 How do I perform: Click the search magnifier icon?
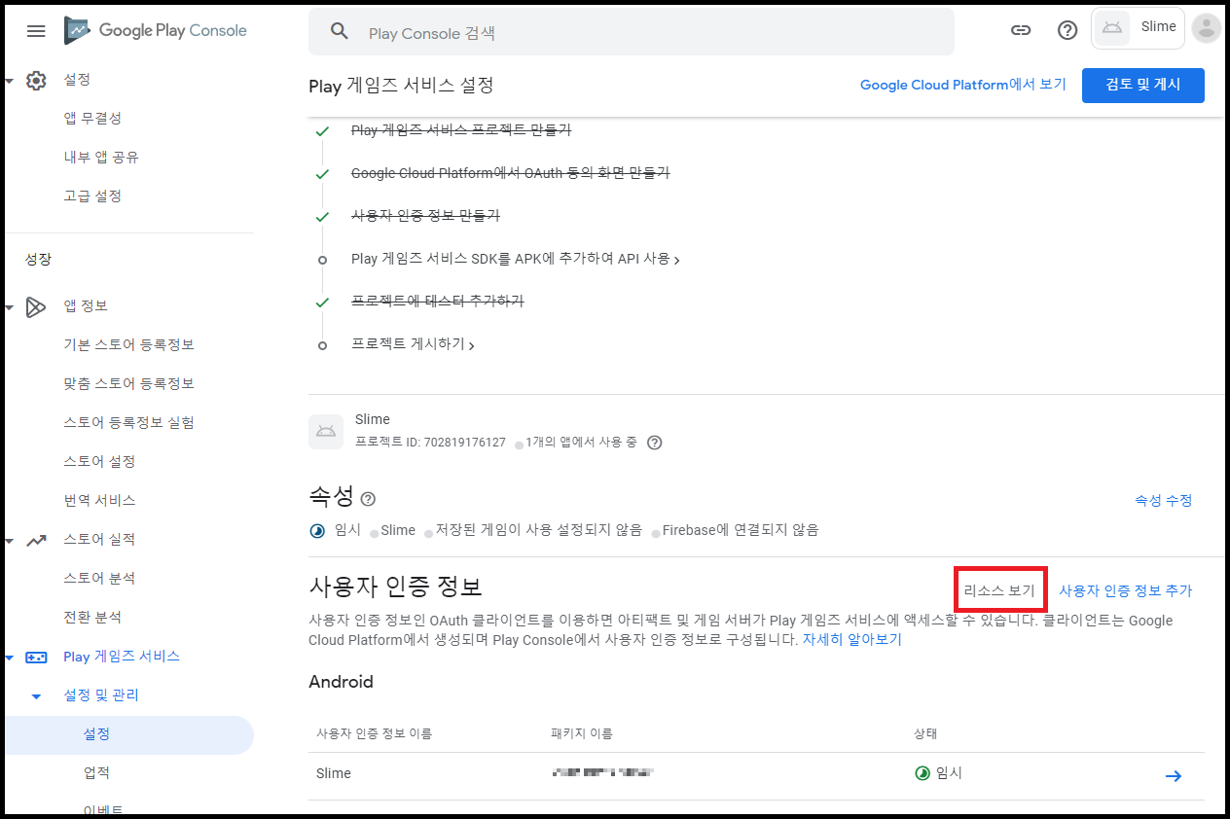tap(339, 31)
